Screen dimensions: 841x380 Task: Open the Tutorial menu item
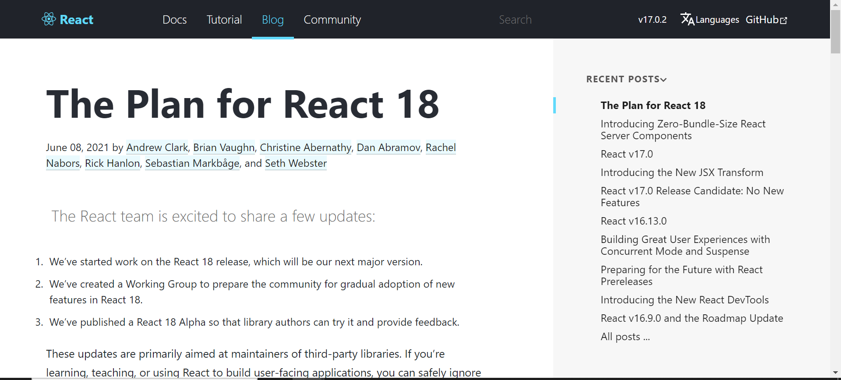tap(224, 20)
